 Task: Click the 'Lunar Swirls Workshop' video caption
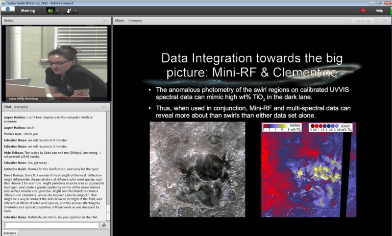(x=23, y=98)
